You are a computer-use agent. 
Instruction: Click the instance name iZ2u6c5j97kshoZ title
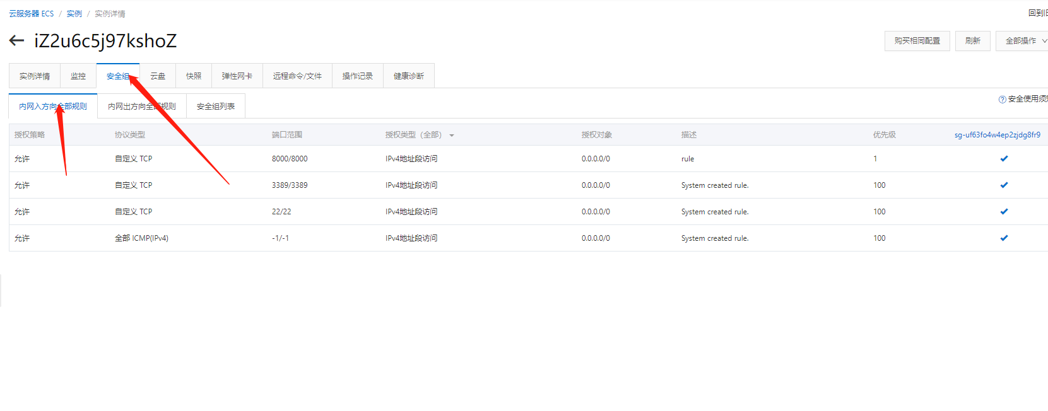[105, 41]
